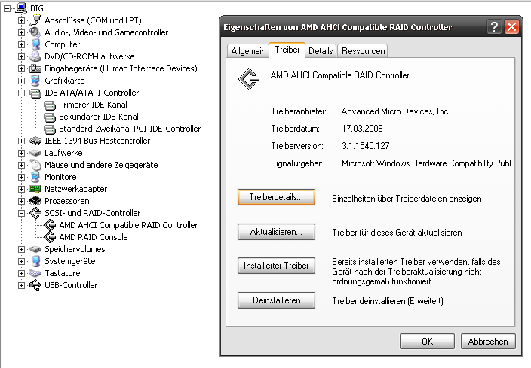Image resolution: width=531 pixels, height=368 pixels.
Task: Select the Treiber tab
Action: pos(287,50)
